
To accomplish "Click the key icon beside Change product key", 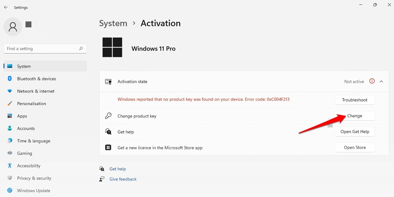I will [108, 116].
